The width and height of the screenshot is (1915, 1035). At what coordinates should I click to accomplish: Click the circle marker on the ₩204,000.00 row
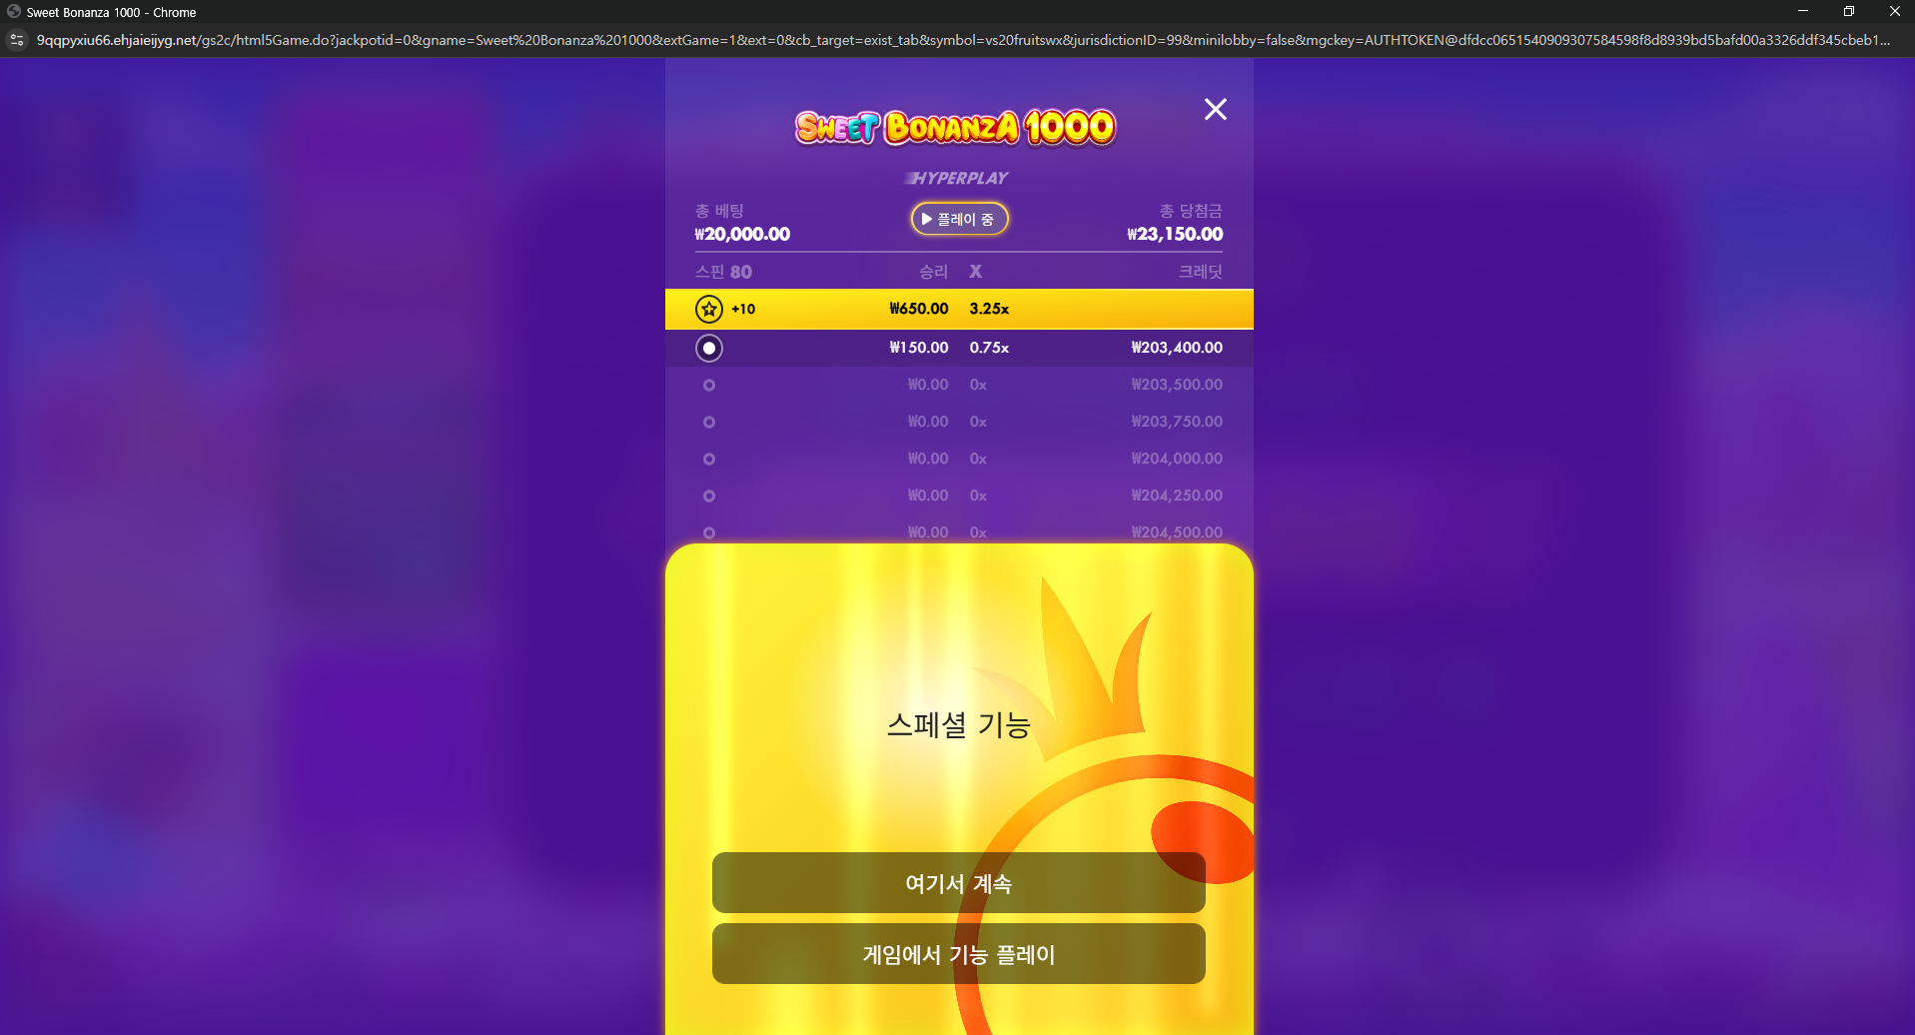click(x=709, y=459)
